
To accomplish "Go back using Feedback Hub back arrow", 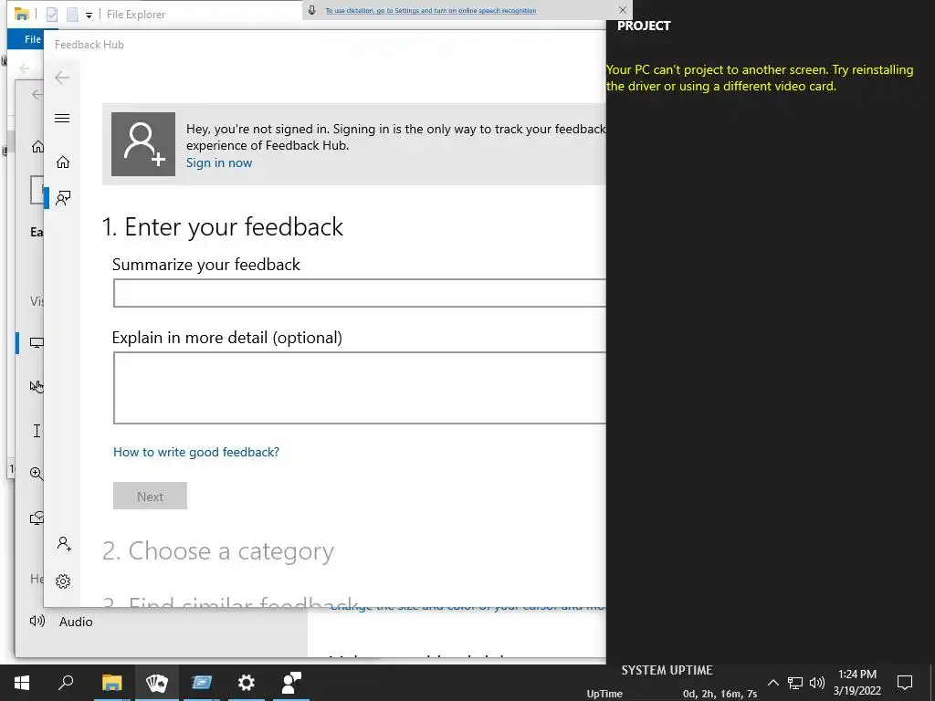I will [62, 78].
